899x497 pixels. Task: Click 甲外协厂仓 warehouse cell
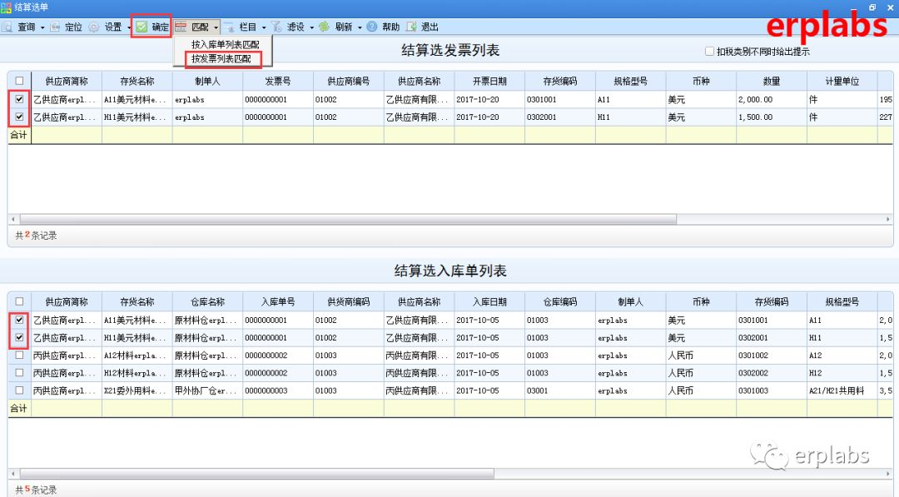click(x=207, y=390)
